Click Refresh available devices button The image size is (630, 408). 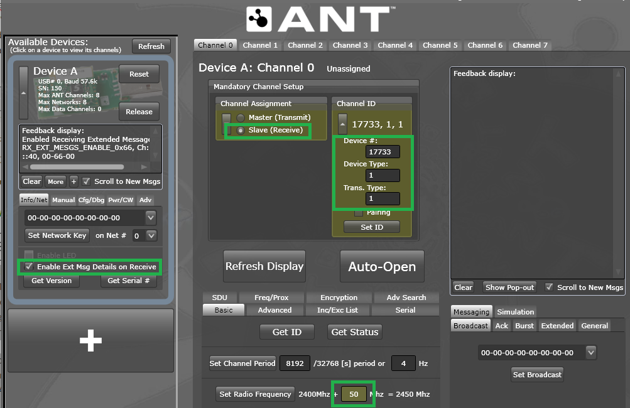tap(151, 46)
